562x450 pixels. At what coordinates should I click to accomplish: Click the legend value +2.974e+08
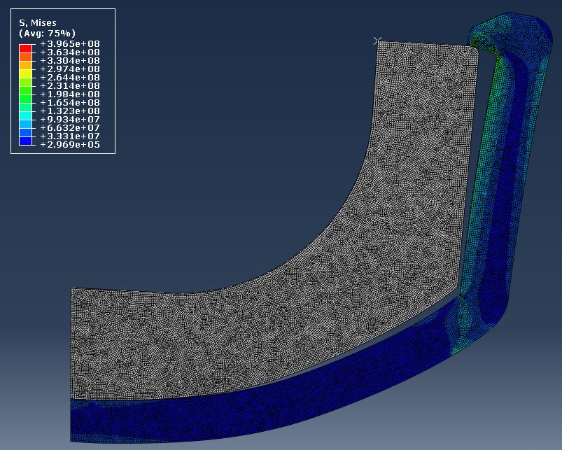click(x=70, y=69)
